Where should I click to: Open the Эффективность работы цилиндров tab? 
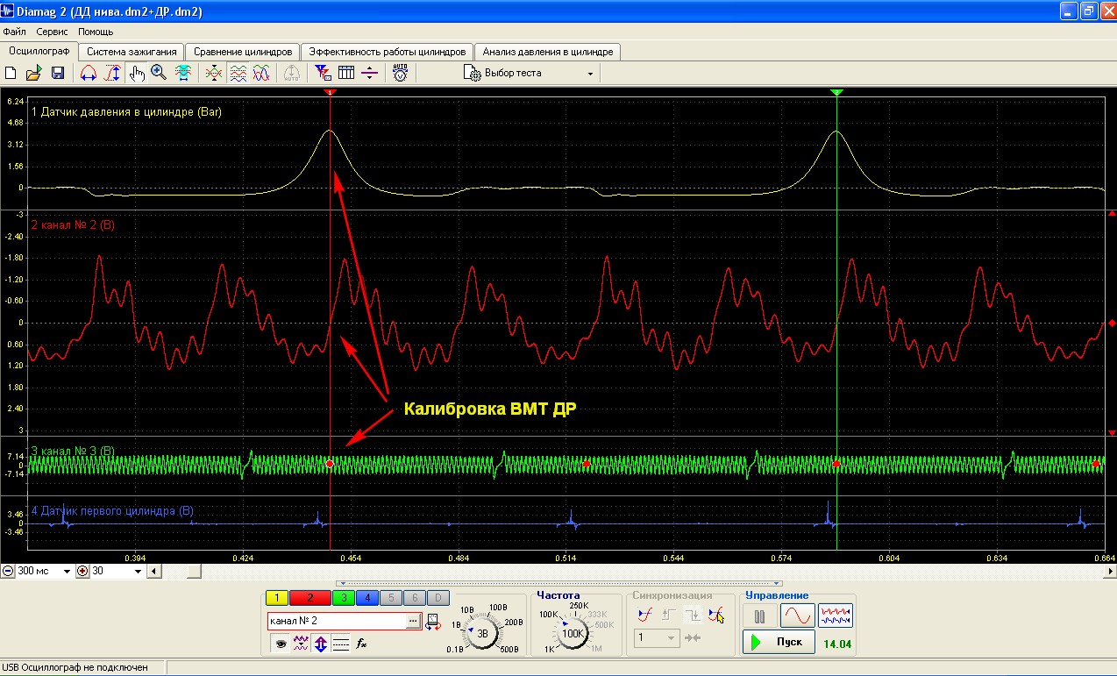[388, 52]
